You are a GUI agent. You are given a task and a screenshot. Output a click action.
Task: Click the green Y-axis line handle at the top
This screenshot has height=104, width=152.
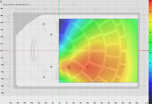59,1
